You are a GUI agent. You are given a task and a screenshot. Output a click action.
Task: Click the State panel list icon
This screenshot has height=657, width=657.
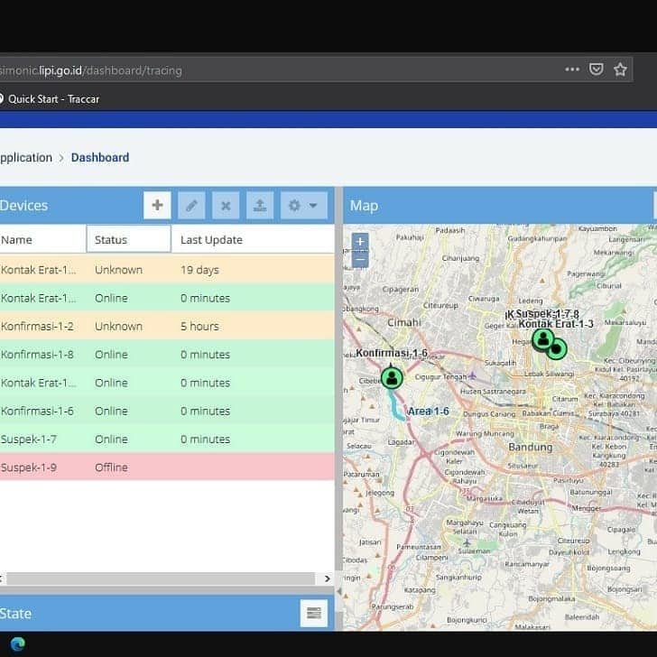click(313, 614)
